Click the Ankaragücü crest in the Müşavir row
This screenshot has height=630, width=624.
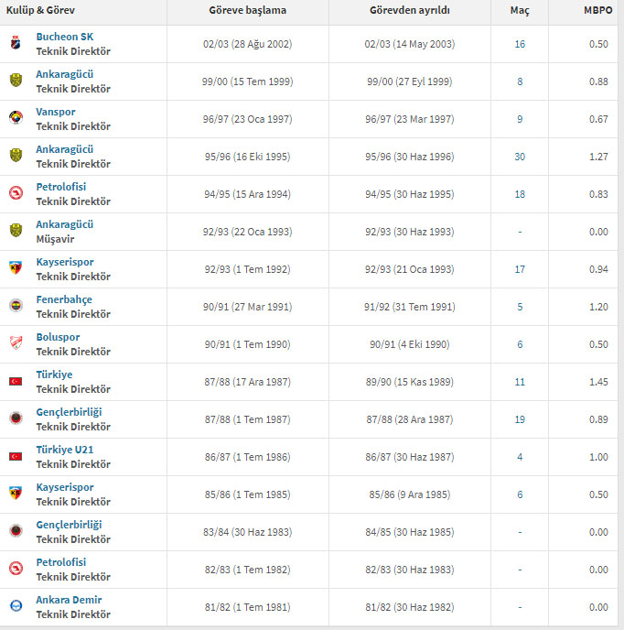[16, 230]
